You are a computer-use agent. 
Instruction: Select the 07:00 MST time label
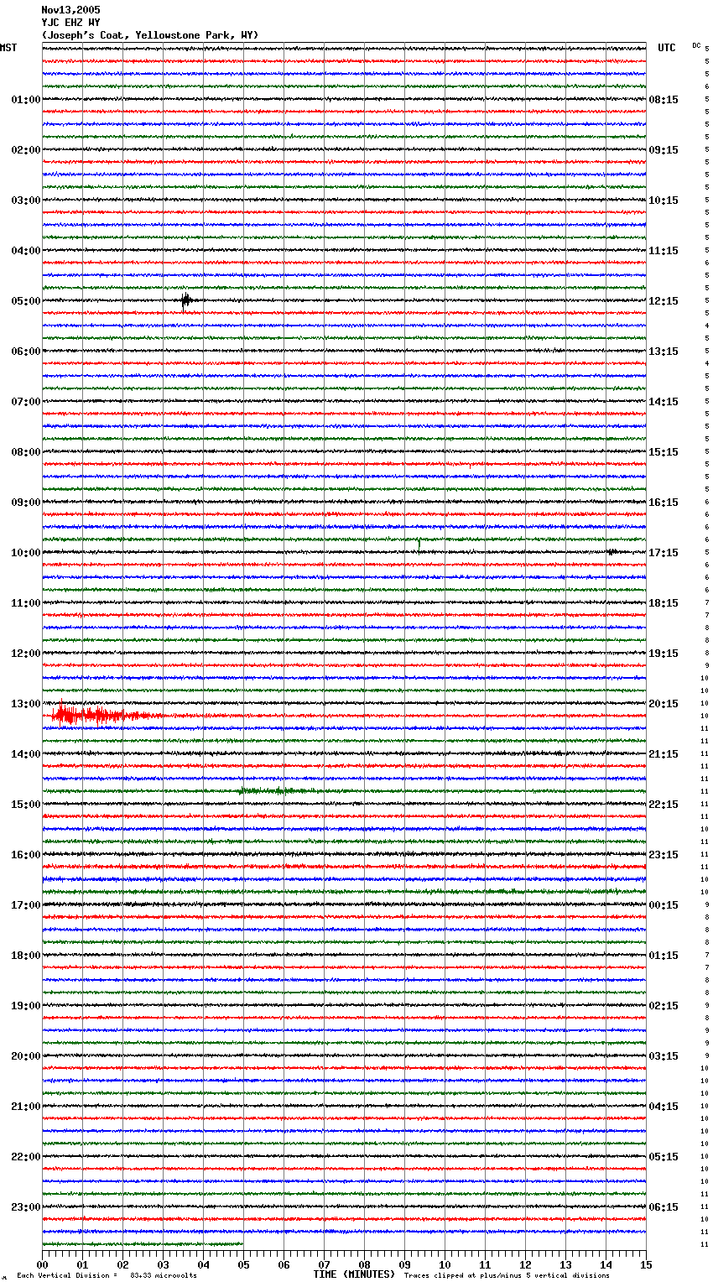tap(26, 402)
